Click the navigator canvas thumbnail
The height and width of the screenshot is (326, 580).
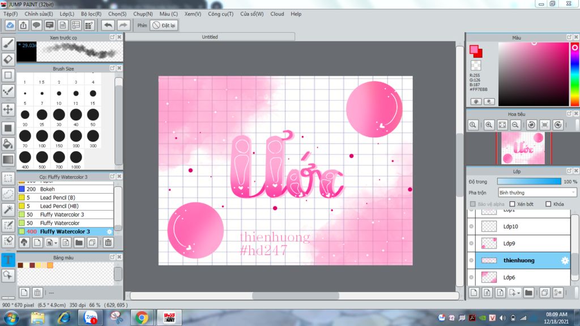click(523, 148)
